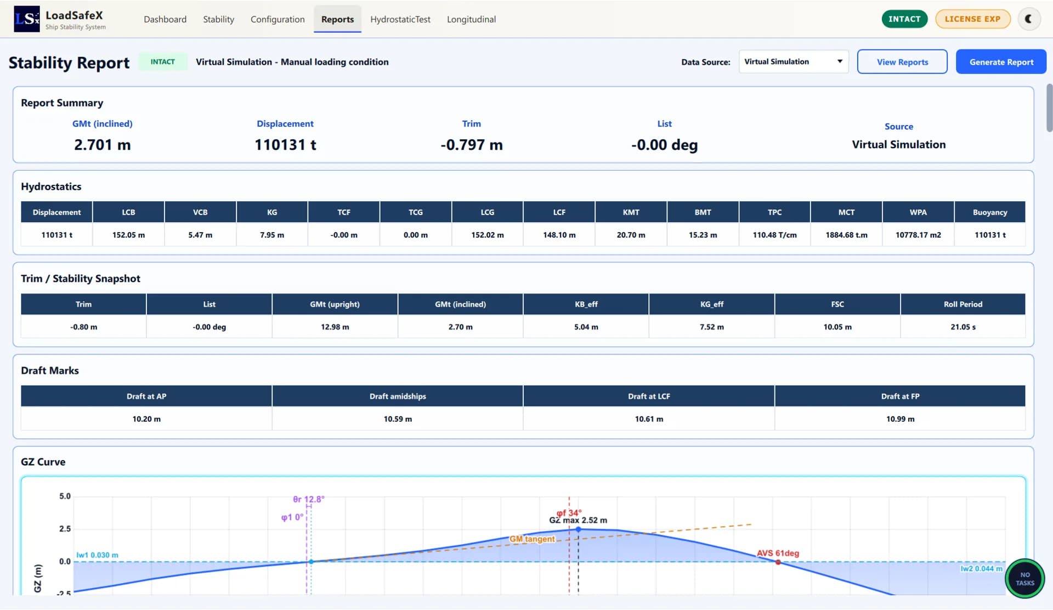
Task: Click the LoadSafeX LS logo icon
Action: 26,19
